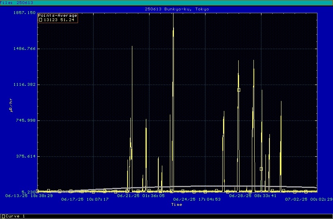Click the 745.998 y-axis label

26,120
